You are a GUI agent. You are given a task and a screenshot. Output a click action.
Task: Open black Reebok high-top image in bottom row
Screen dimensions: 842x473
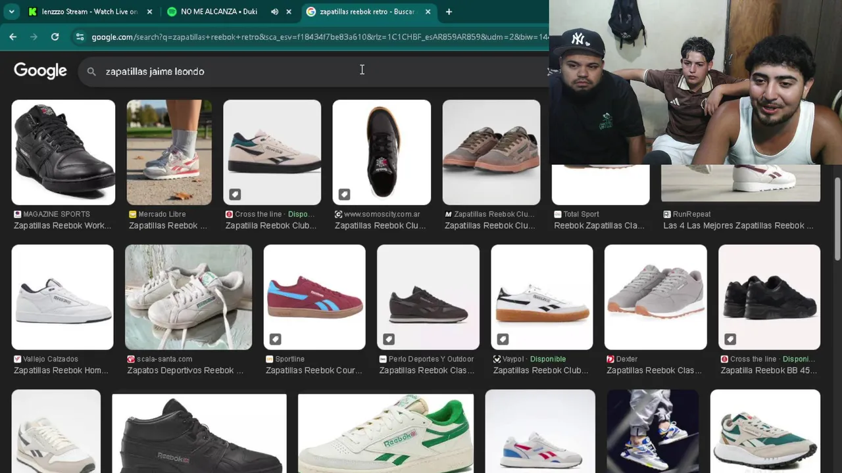[199, 432]
